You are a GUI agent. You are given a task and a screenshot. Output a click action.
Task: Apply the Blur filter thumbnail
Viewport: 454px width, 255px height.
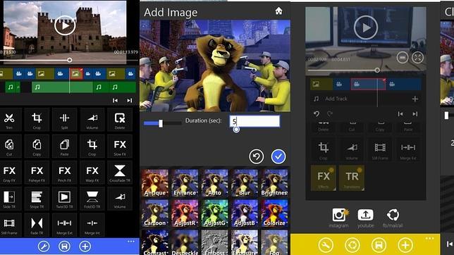point(245,183)
